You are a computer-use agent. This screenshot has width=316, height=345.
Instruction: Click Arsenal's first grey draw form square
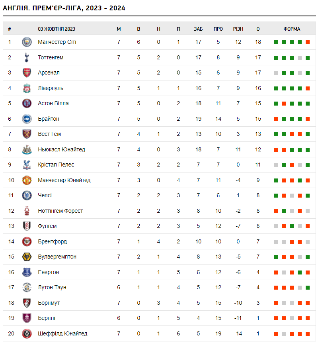pyautogui.click(x=276, y=73)
